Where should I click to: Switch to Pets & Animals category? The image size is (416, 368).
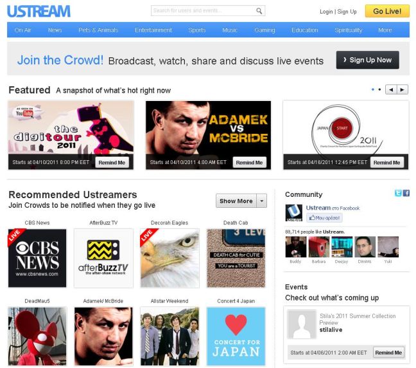[98, 30]
